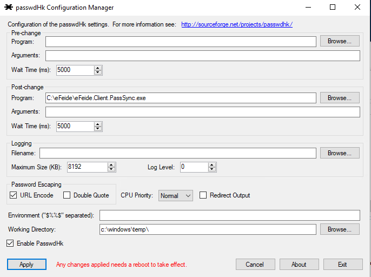
Task: Click the Environment variables input field
Action: tap(230, 215)
